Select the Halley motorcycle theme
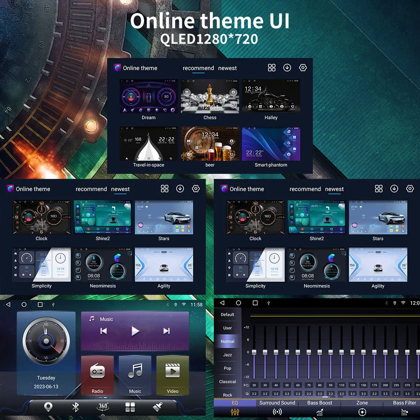Image resolution: width=420 pixels, height=420 pixels. click(x=271, y=96)
